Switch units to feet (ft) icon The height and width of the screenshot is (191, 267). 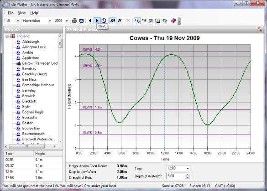[x=120, y=21]
